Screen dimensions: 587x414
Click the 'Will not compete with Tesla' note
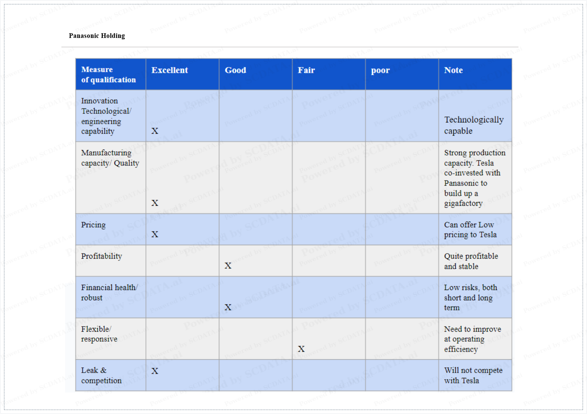coord(473,375)
